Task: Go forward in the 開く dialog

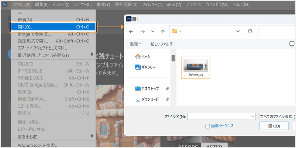Action: point(143,31)
